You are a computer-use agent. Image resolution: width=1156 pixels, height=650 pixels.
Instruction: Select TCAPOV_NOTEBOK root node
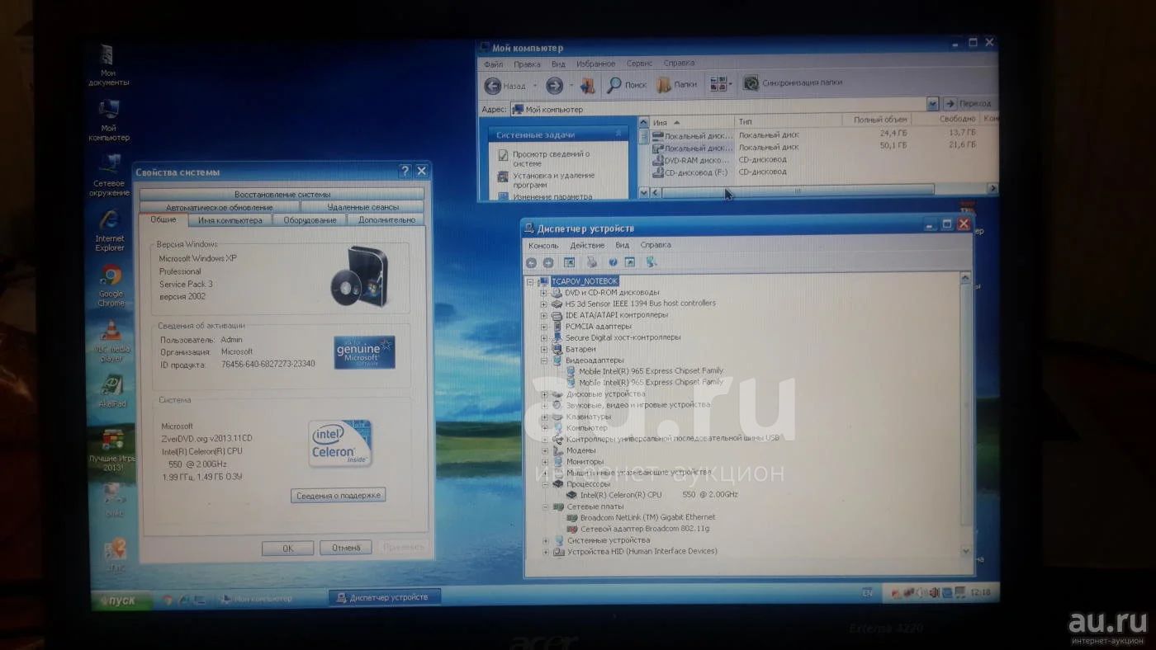[583, 281]
